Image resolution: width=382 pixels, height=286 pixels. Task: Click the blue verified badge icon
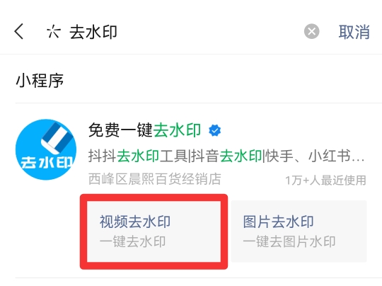pyautogui.click(x=214, y=130)
